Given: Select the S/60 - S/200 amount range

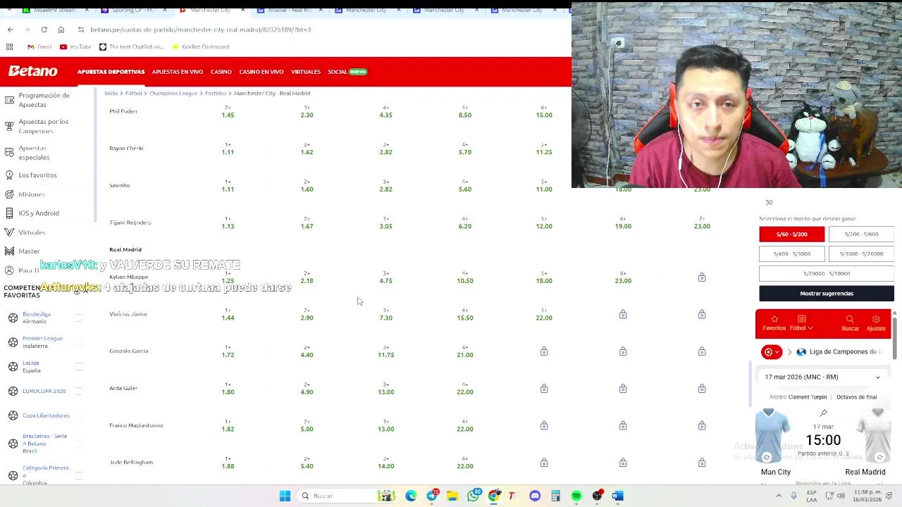Looking at the screenshot, I should (x=791, y=234).
